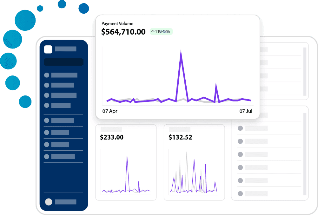Click the gray circle icon on the first right-panel row
Screen dimensions: 318x215
(x=240, y=128)
